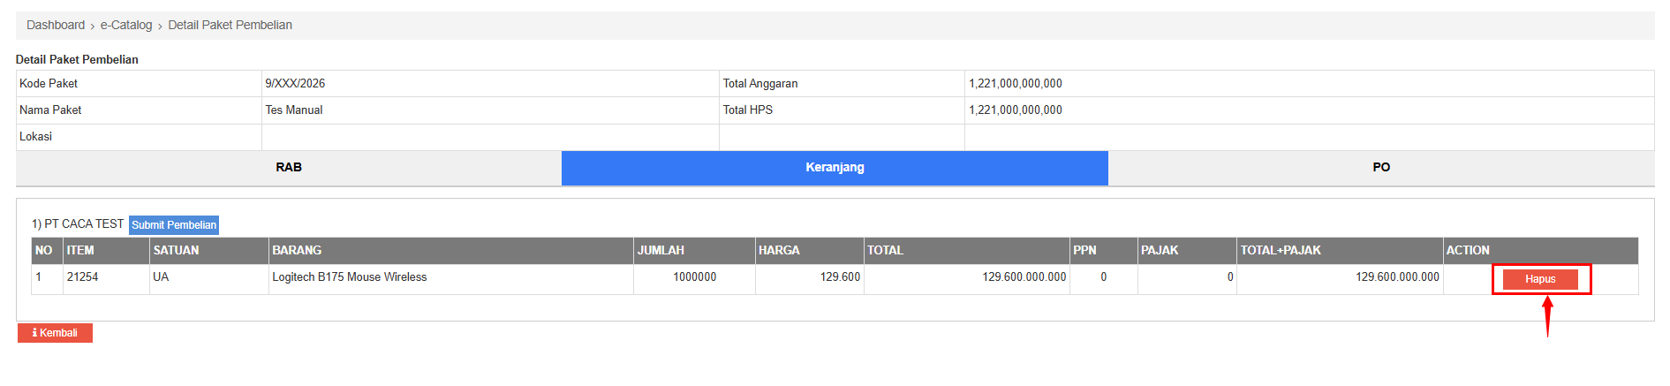Viewport: 1670px width, 386px height.
Task: Select the Keranjang tab
Action: click(x=835, y=168)
